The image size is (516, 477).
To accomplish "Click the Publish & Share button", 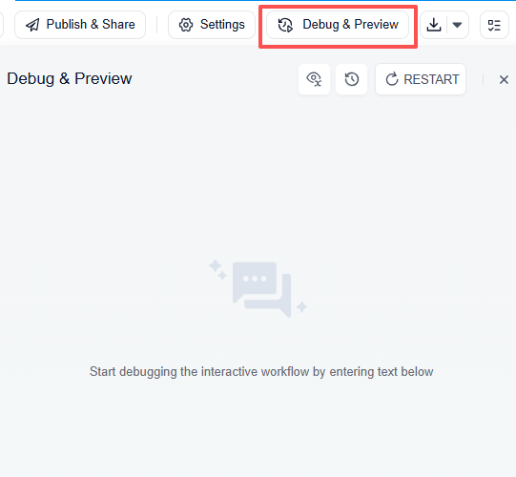I will tap(80, 25).
